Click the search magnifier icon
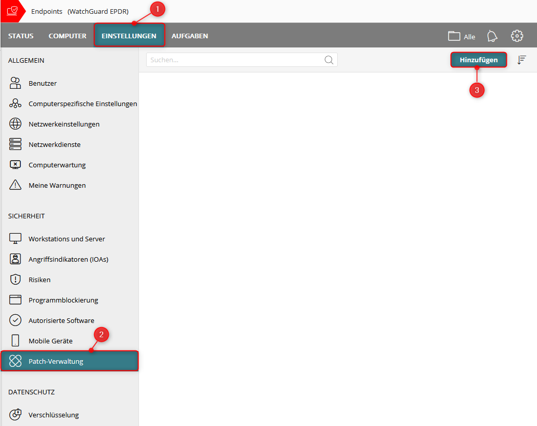The image size is (537, 426). (x=329, y=60)
